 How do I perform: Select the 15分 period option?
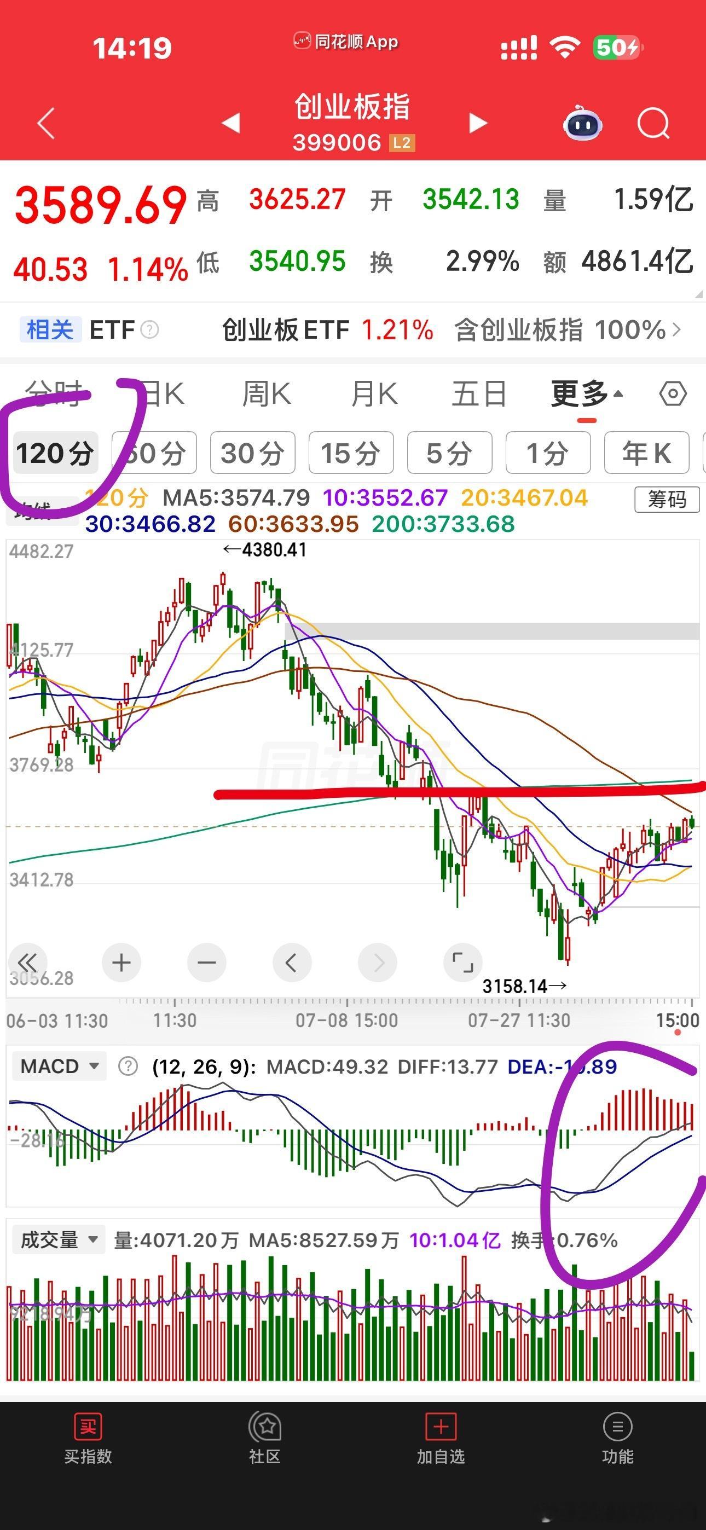(x=351, y=453)
